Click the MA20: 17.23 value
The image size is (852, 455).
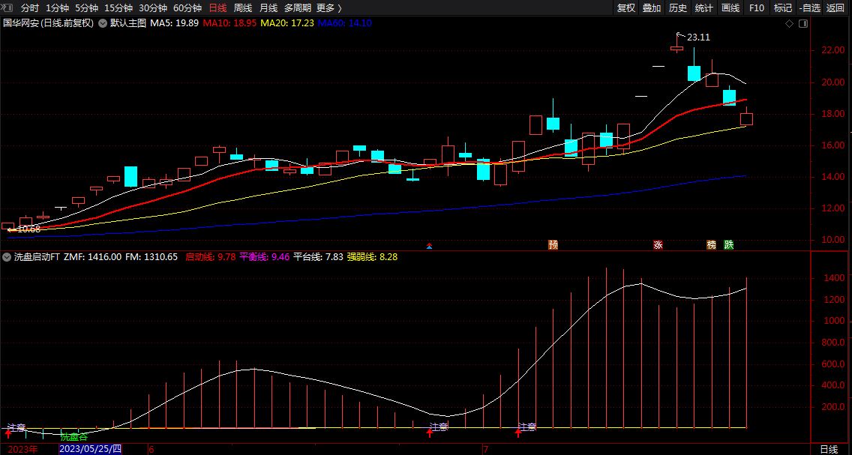[287, 23]
